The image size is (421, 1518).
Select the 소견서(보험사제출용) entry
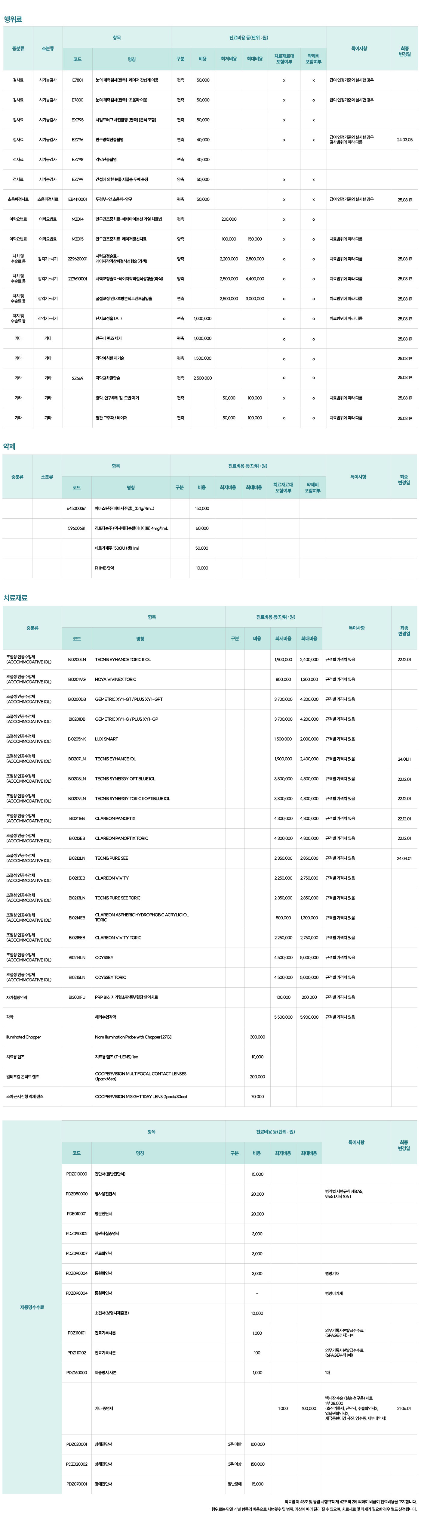point(112,1313)
